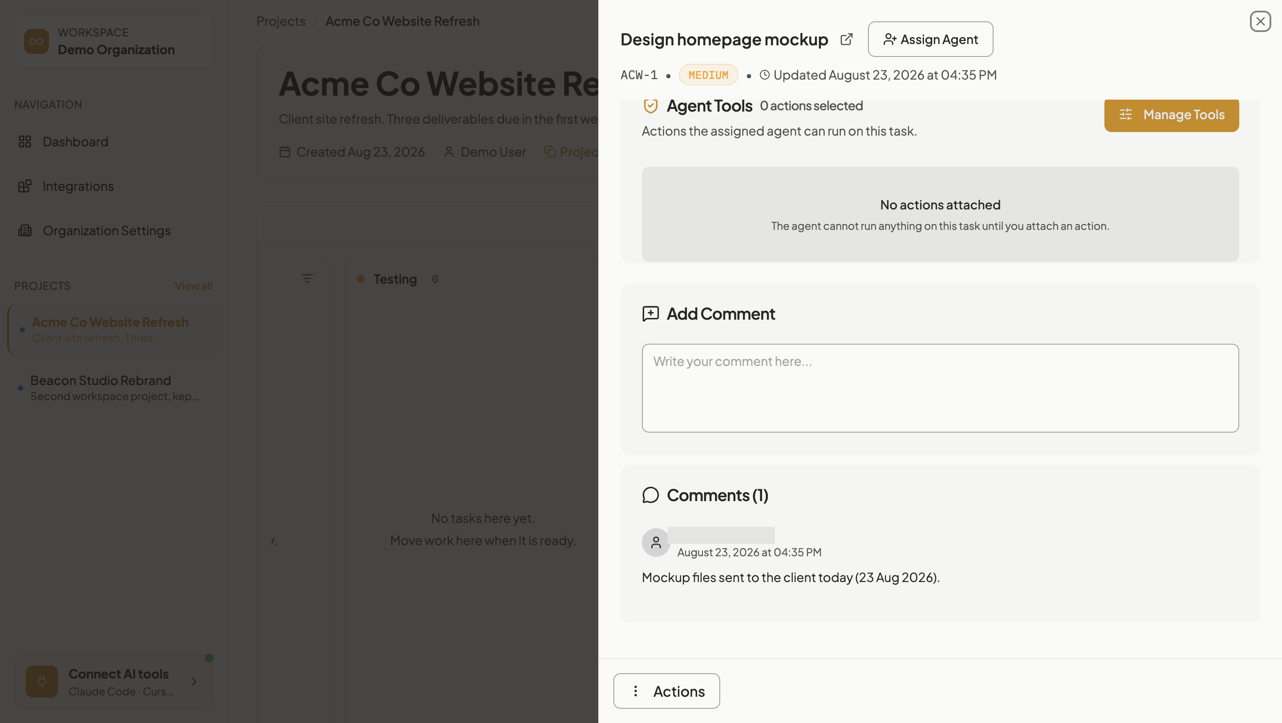Open Connect AI tools card

click(x=114, y=682)
